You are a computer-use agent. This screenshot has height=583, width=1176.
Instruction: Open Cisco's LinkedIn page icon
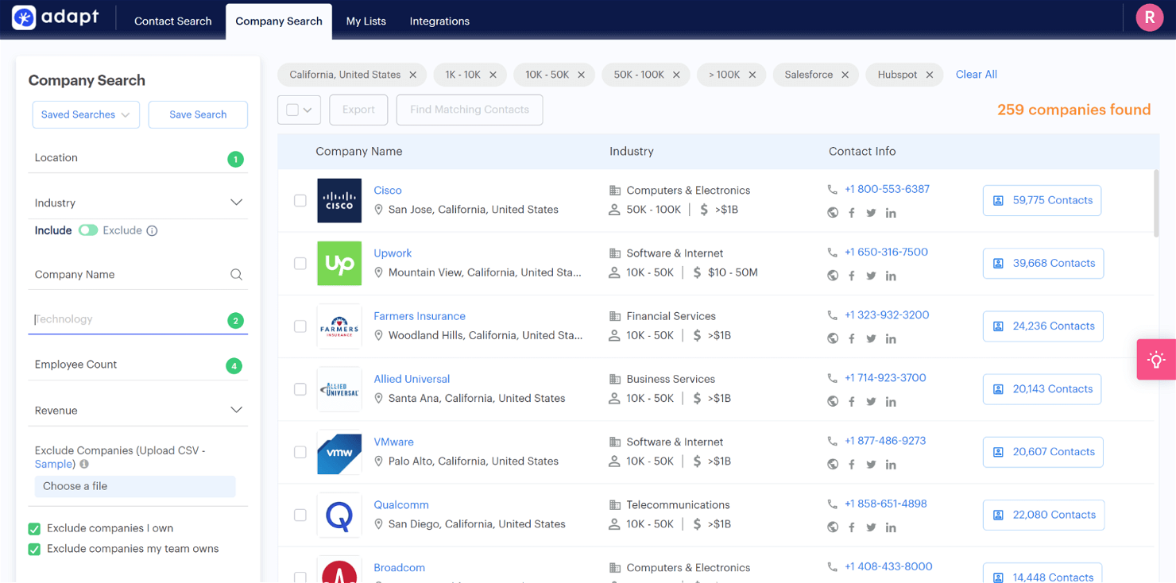coord(891,213)
